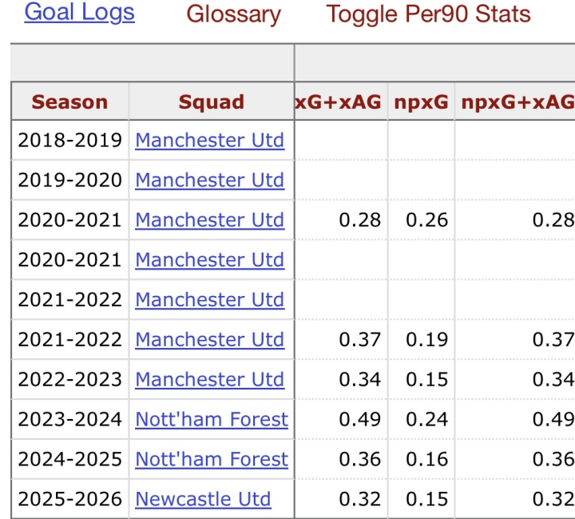Open Nott'ham Forest link for 2024-2025

coord(212,459)
